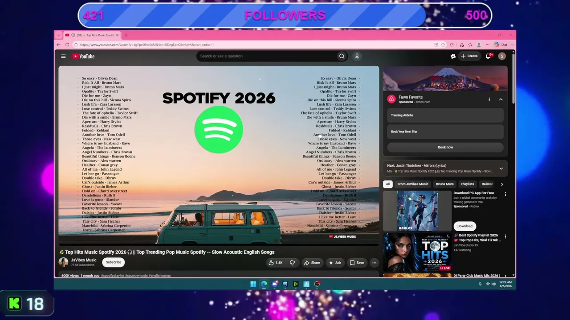Viewport: 570px width, 320px height.
Task: Open a new browser tab
Action: tap(126, 35)
